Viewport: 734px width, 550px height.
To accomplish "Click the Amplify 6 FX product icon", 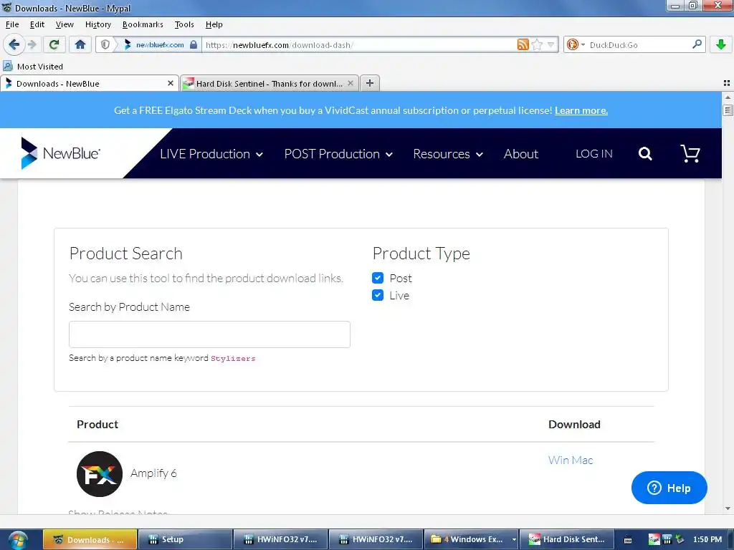I will point(99,474).
